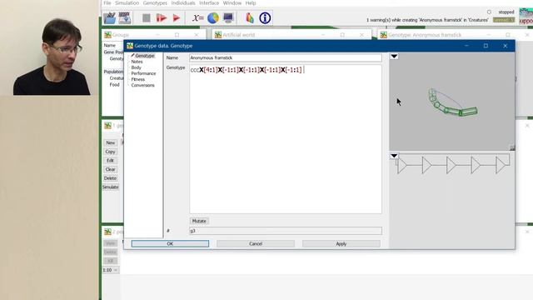The height and width of the screenshot is (300, 533).
Task: Click the pie chart toolbar icon
Action: (x=213, y=18)
